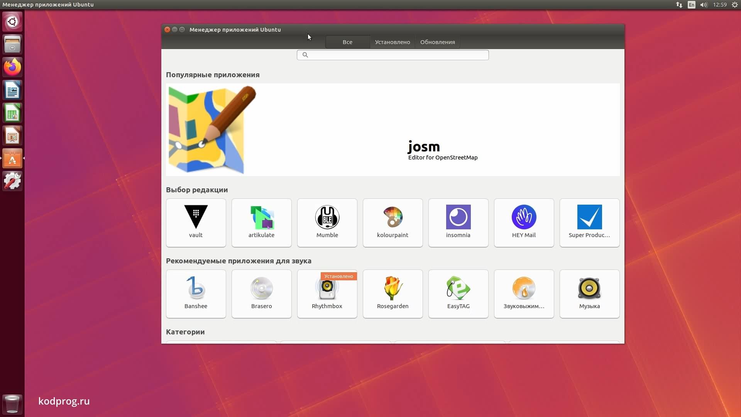This screenshot has height=417, width=741.
Task: Click the josm map and pencil logo
Action: tap(212, 130)
